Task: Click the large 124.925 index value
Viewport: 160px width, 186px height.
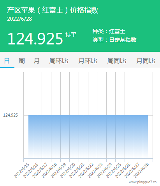Action: (x=35, y=39)
